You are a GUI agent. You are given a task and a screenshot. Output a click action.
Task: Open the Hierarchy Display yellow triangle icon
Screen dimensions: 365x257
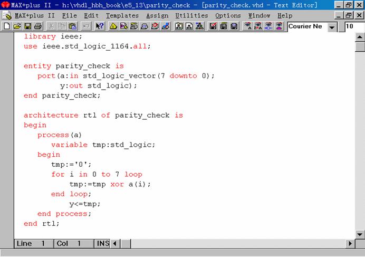pyautogui.click(x=113, y=26)
